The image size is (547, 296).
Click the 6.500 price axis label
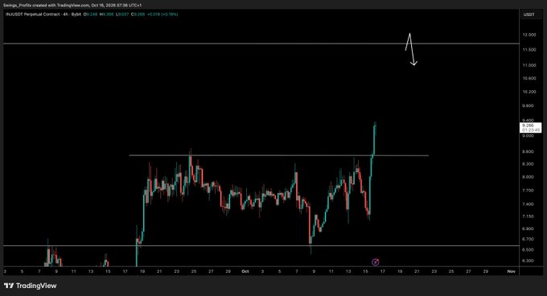528,250
